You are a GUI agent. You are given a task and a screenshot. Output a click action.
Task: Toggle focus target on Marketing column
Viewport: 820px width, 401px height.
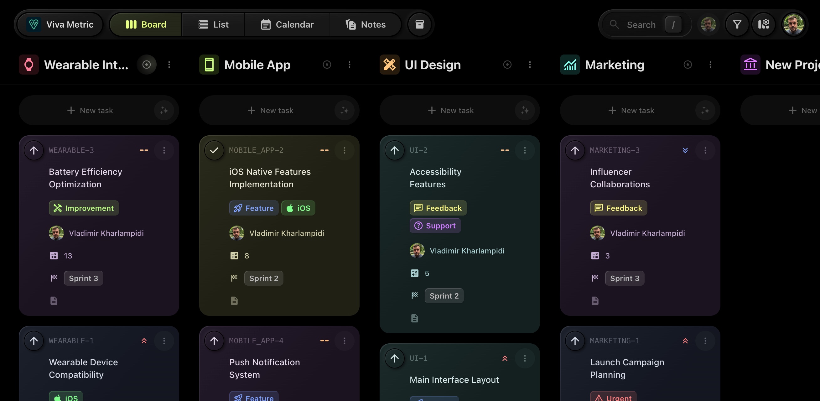point(688,65)
